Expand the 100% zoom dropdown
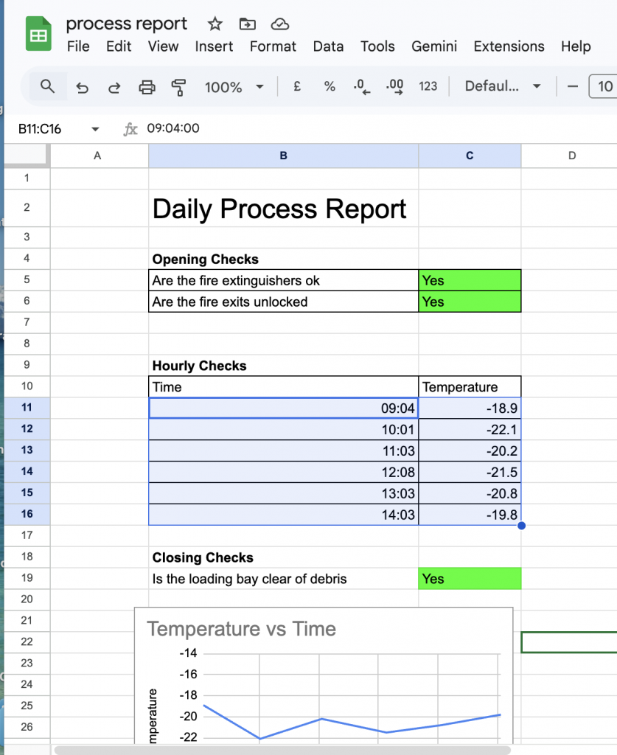617x755 pixels. pyautogui.click(x=259, y=87)
